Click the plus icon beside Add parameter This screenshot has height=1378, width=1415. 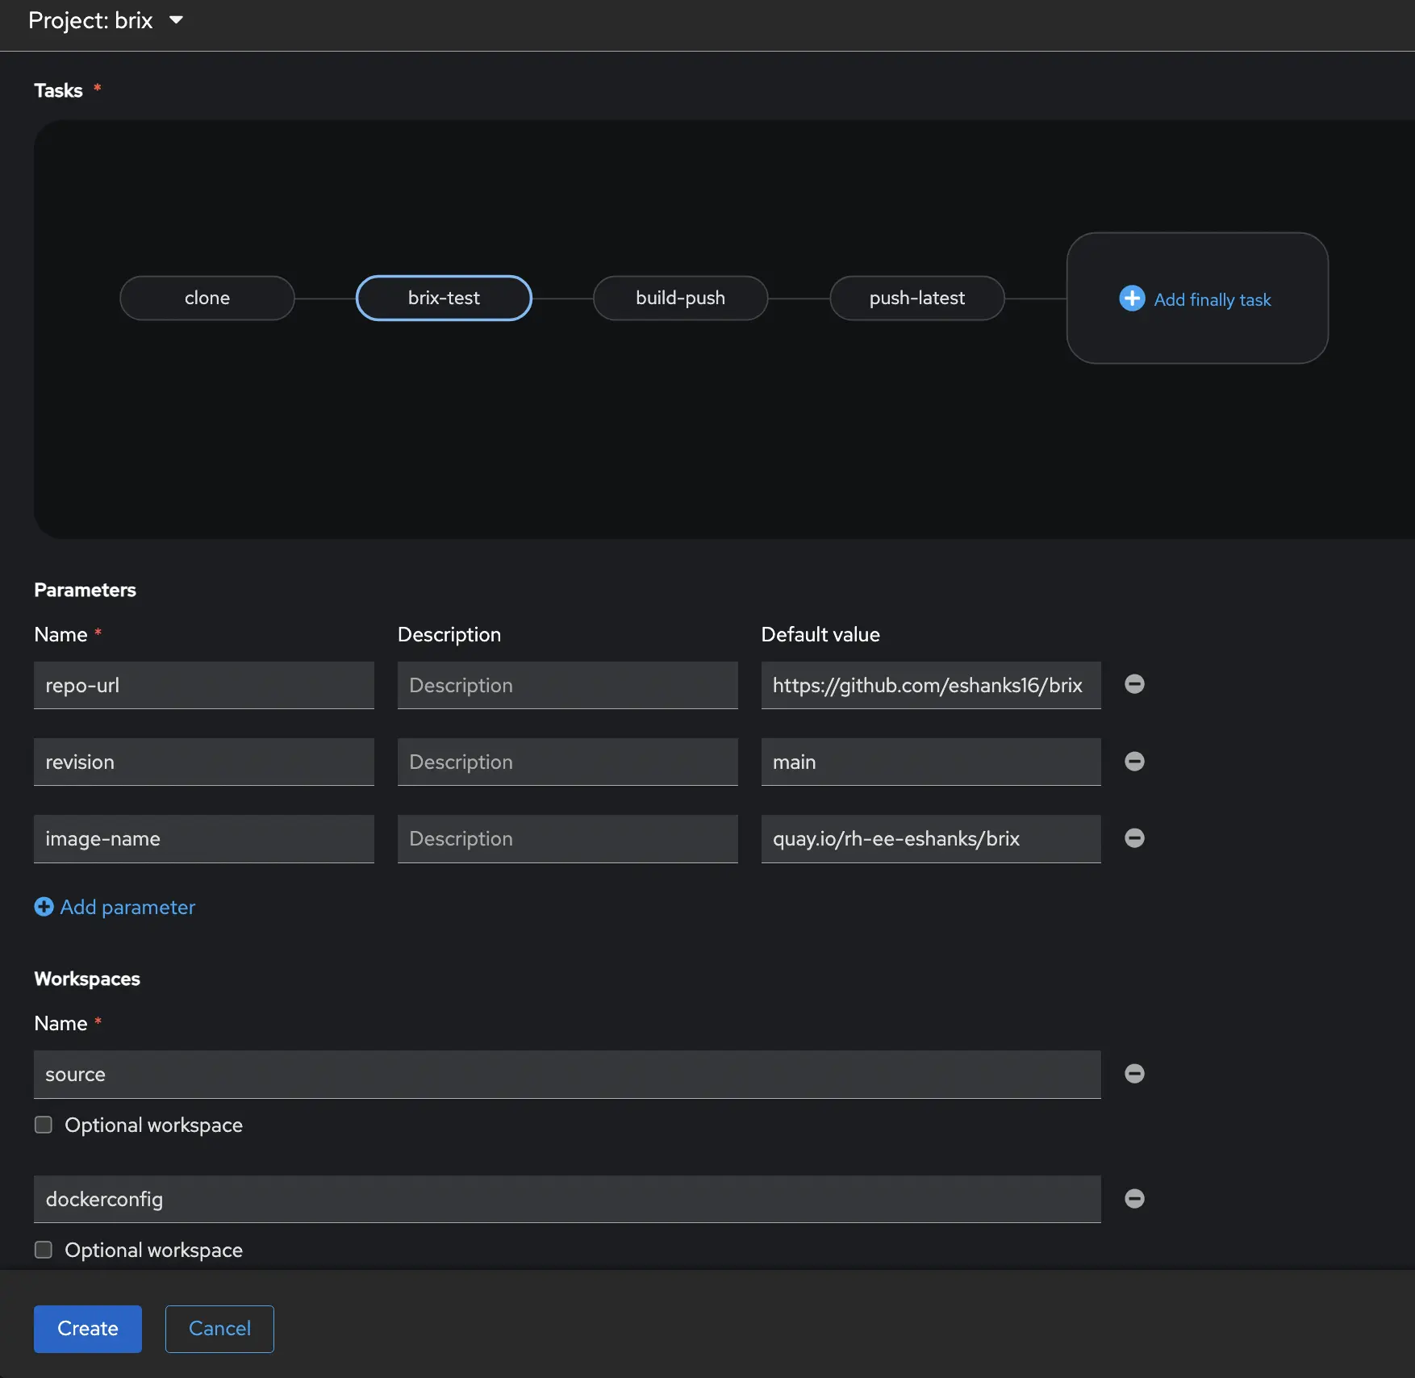(x=44, y=907)
